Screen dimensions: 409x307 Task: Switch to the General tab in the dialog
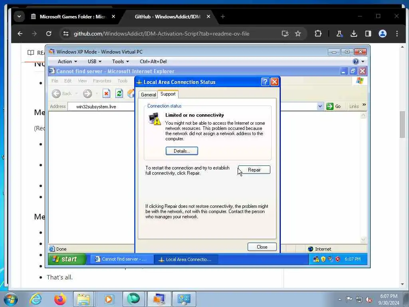pyautogui.click(x=148, y=94)
